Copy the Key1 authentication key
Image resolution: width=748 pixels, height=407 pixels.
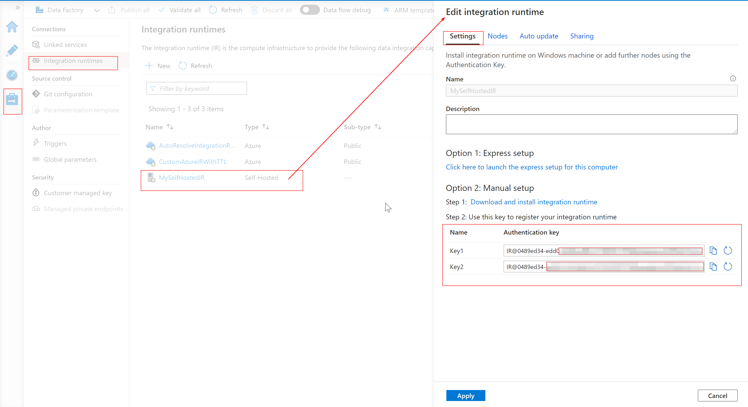(x=713, y=251)
